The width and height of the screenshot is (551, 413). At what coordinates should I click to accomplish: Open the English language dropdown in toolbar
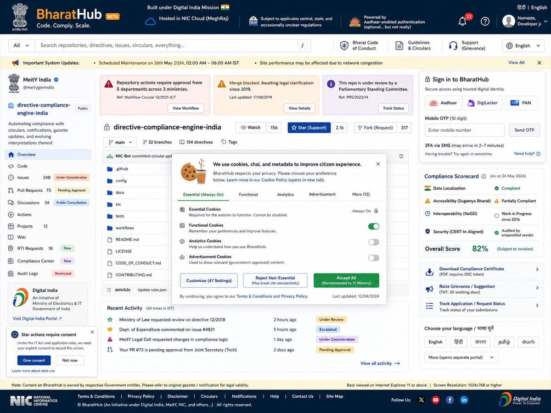coord(523,46)
